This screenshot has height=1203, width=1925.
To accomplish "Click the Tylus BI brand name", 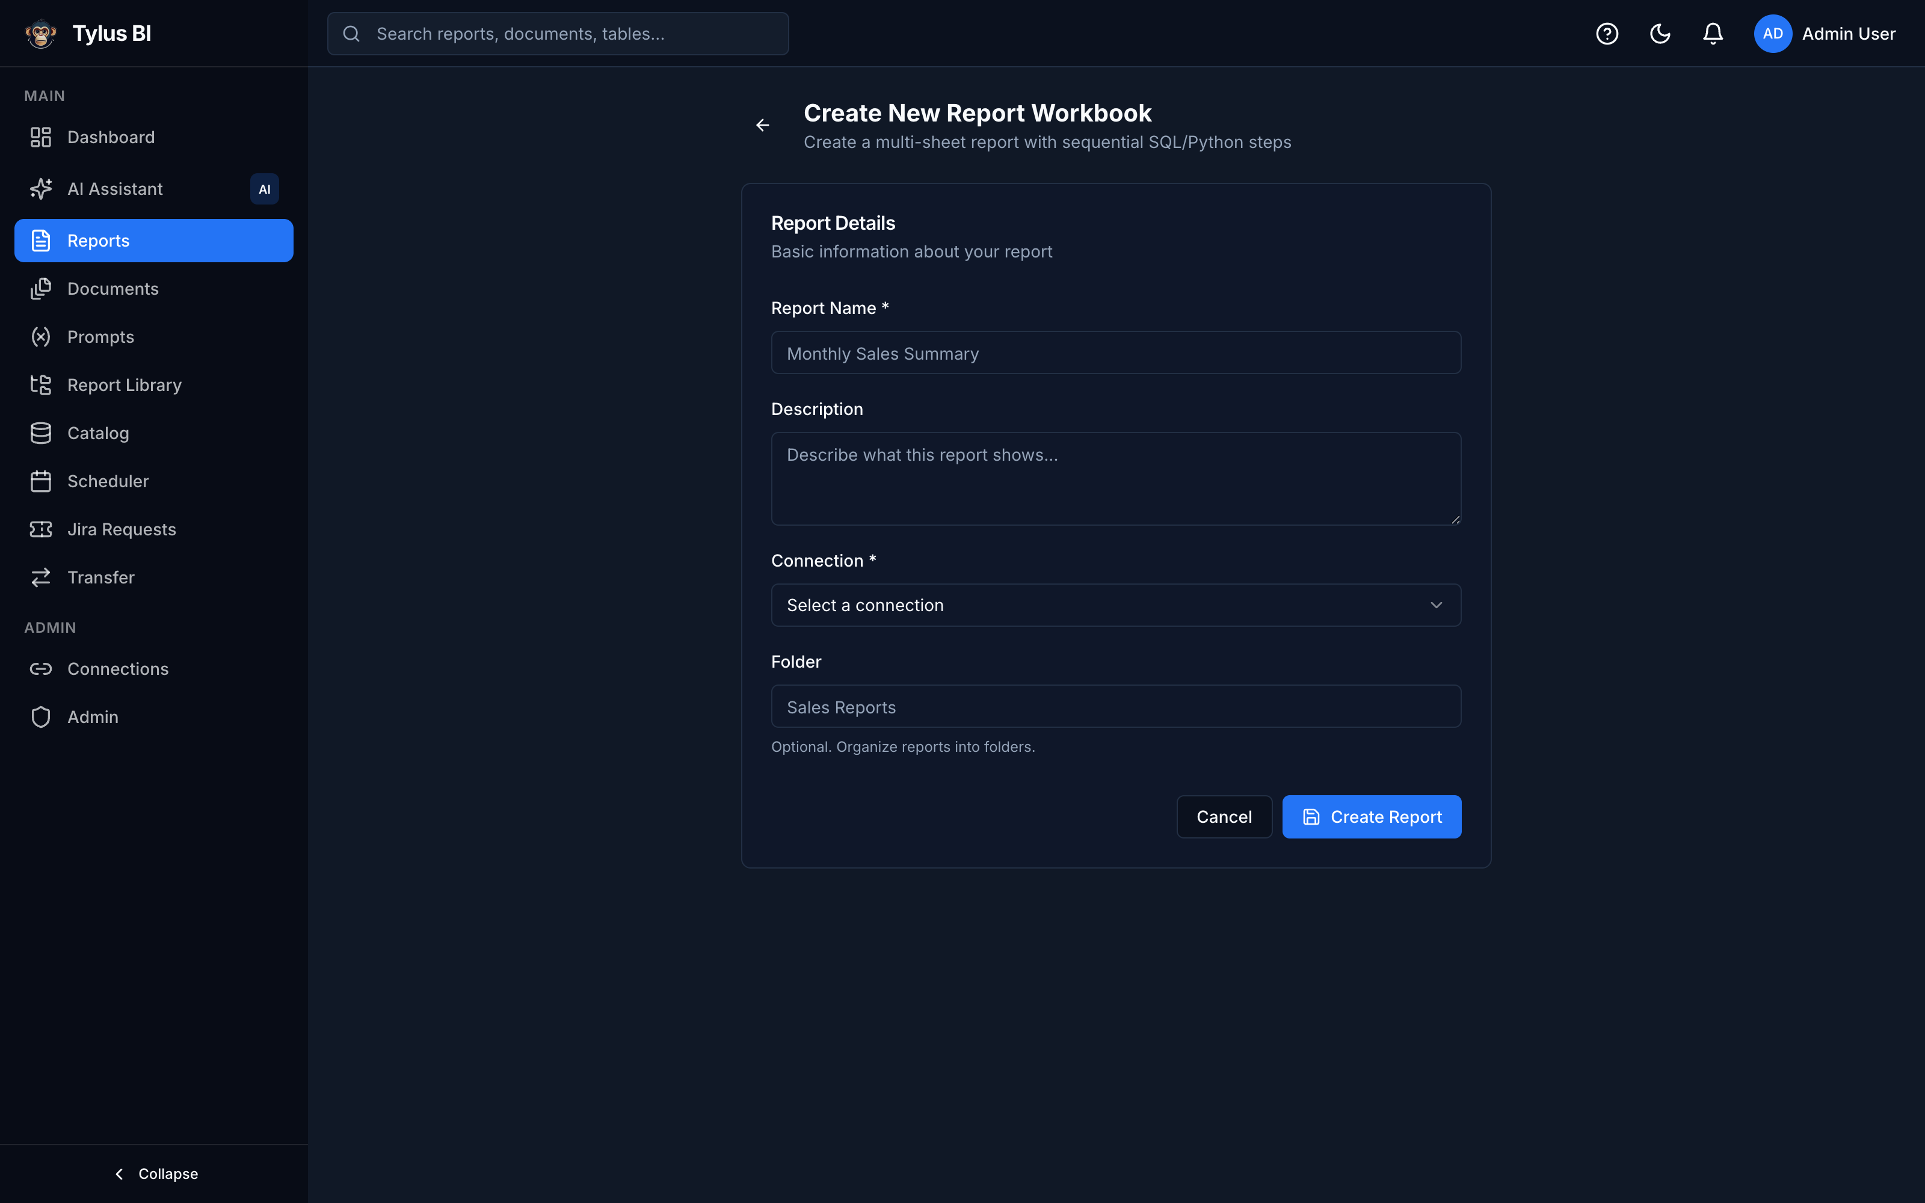I will pyautogui.click(x=111, y=34).
